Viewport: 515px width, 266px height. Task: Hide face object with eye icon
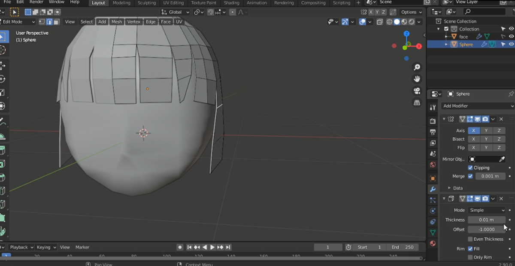511,36
